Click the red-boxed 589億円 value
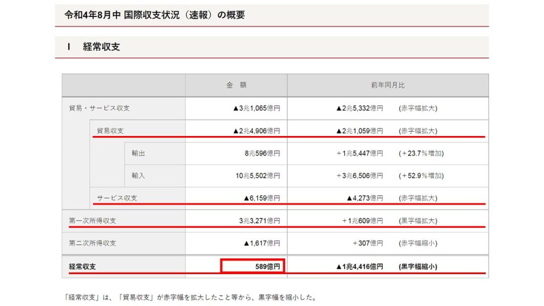The width and height of the screenshot is (544, 306). click(x=253, y=266)
